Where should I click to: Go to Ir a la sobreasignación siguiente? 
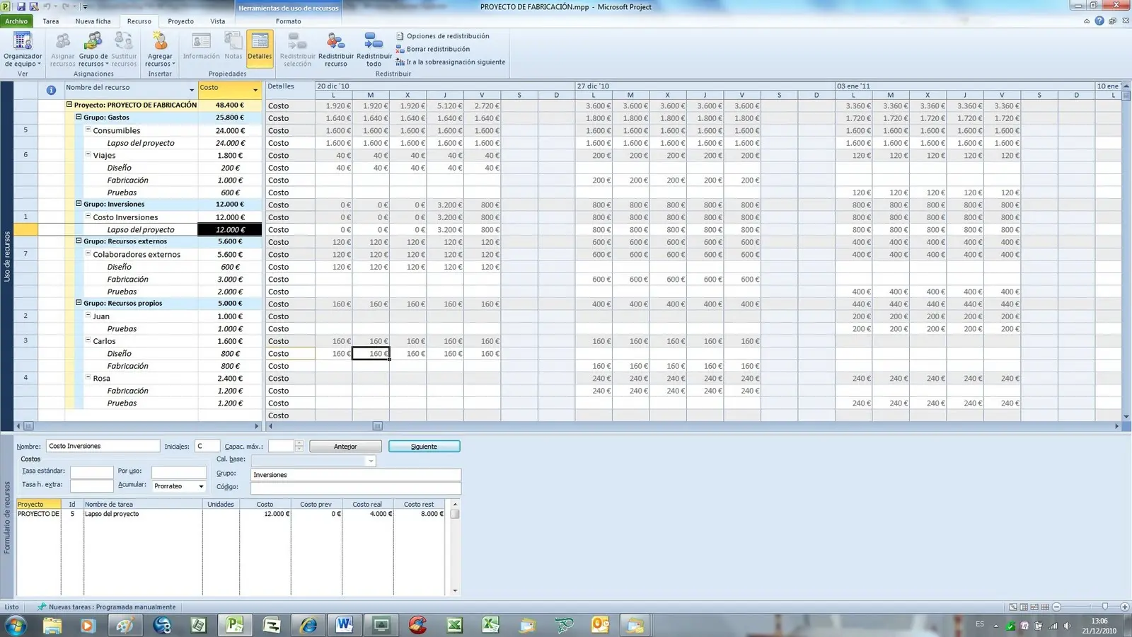(x=451, y=62)
